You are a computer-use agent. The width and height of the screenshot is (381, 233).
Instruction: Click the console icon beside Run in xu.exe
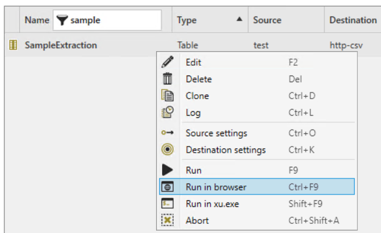click(168, 203)
